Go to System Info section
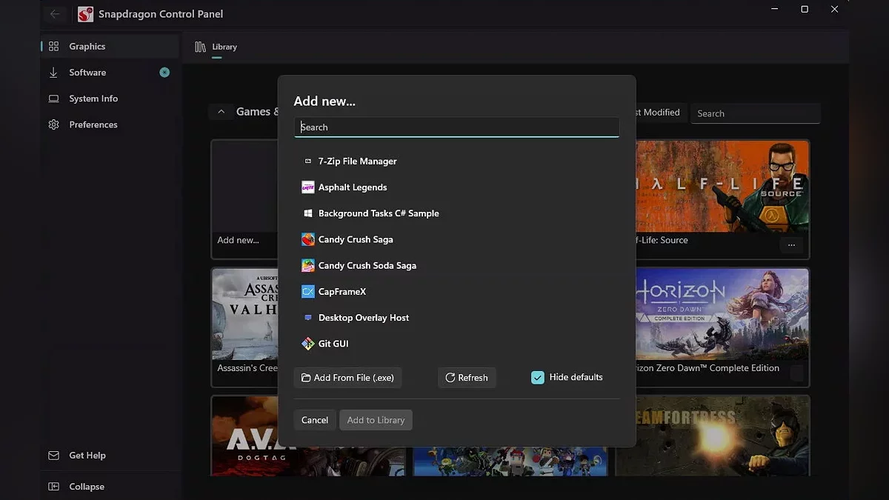The width and height of the screenshot is (889, 500). click(x=93, y=99)
